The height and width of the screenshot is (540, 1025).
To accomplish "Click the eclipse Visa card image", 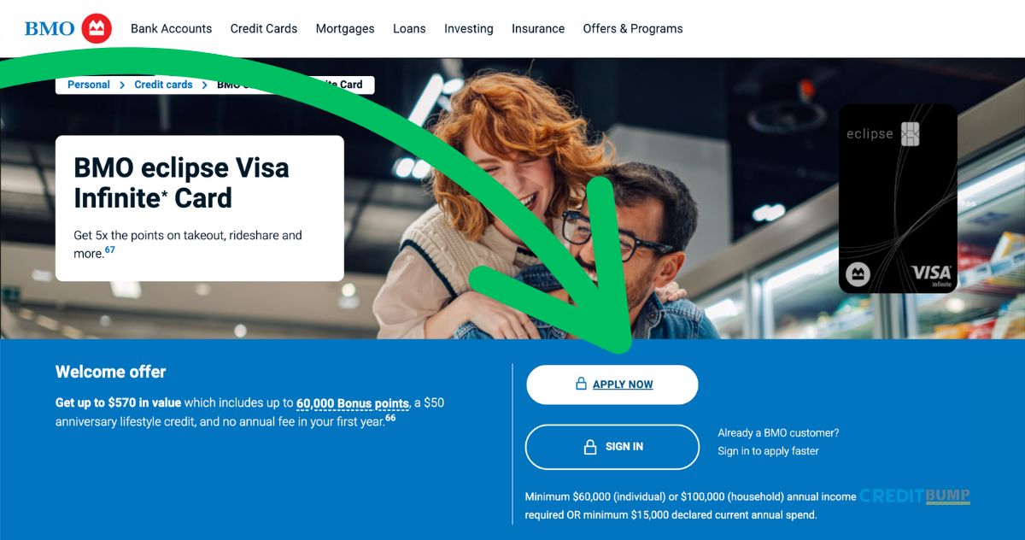I will coord(898,198).
